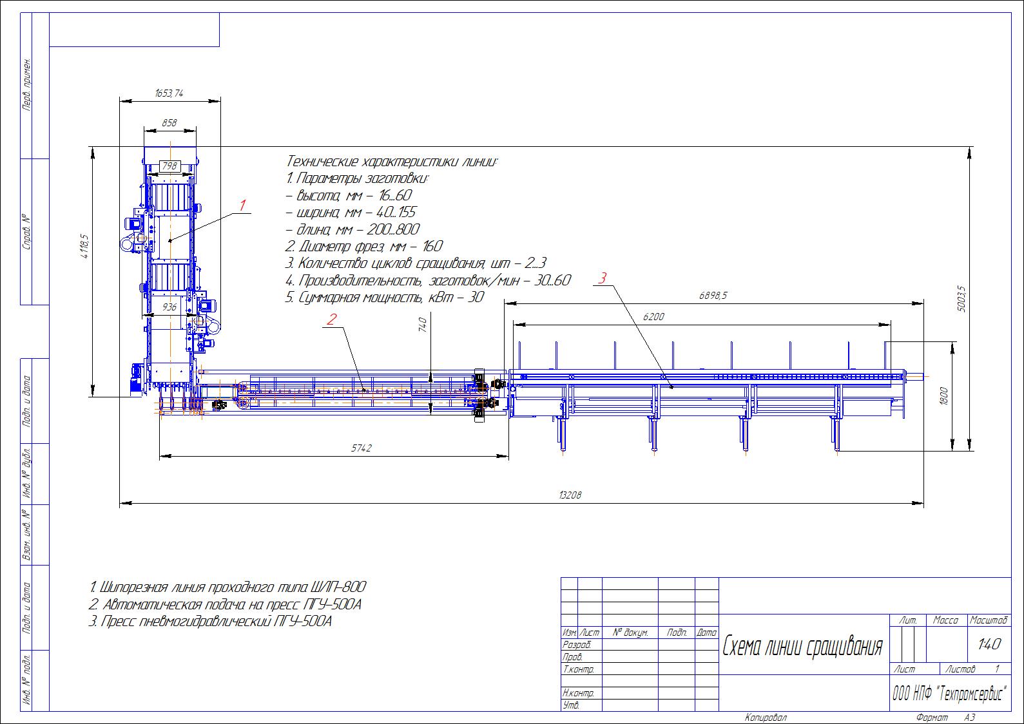Click red callout number 1
Image resolution: width=1024 pixels, height=724 pixels.
click(x=242, y=205)
